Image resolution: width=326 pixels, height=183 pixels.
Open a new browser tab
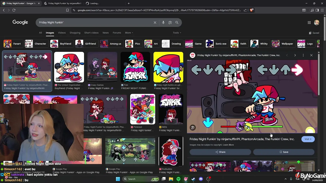pyautogui.click(x=129, y=3)
